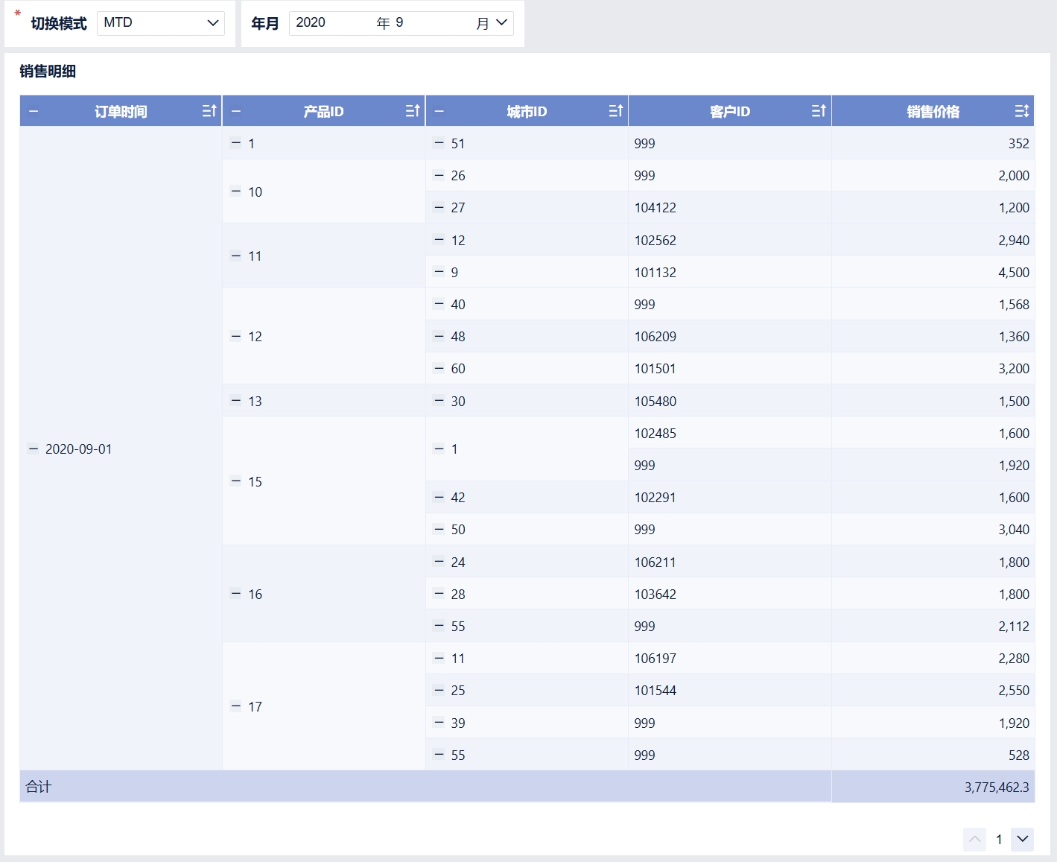The height and width of the screenshot is (862, 1057).
Task: Select customer ID 105480 cell
Action: pos(730,401)
